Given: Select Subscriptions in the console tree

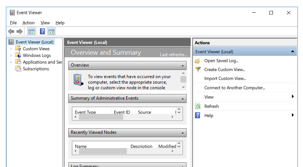Looking at the screenshot, I should click(36, 69).
